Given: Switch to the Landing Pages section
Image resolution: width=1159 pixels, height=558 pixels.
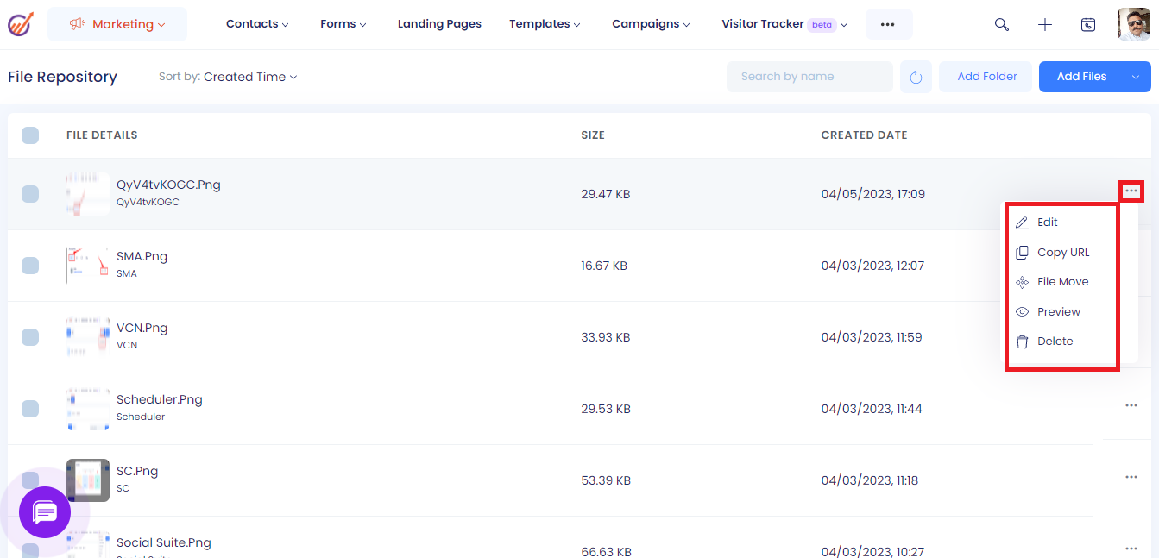Looking at the screenshot, I should tap(439, 24).
